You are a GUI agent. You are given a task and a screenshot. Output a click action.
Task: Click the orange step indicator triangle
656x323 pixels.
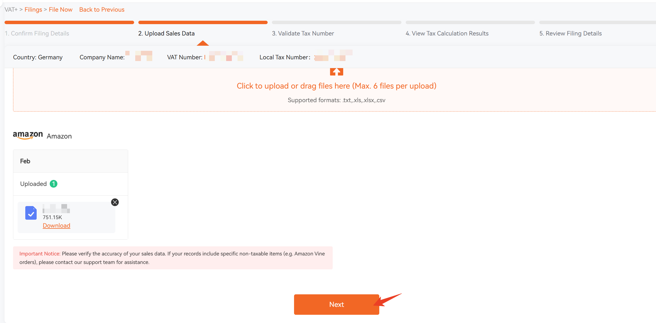203,43
